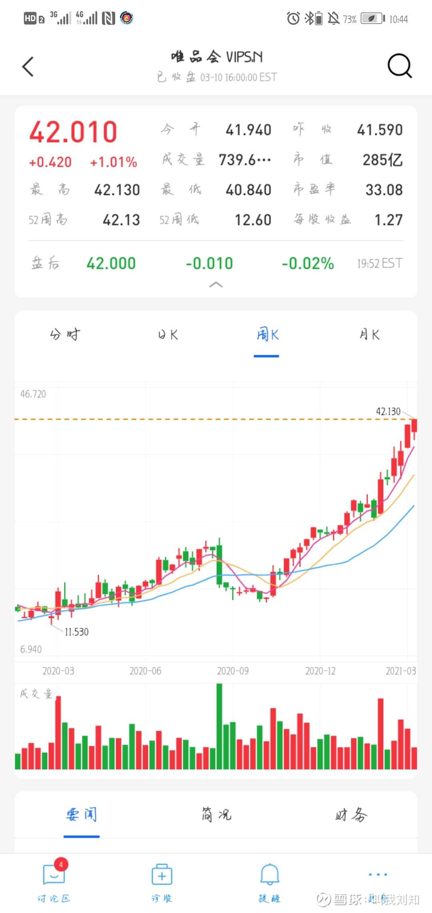Tap the 52-week low value 12.60
432x913 pixels.
click(253, 220)
